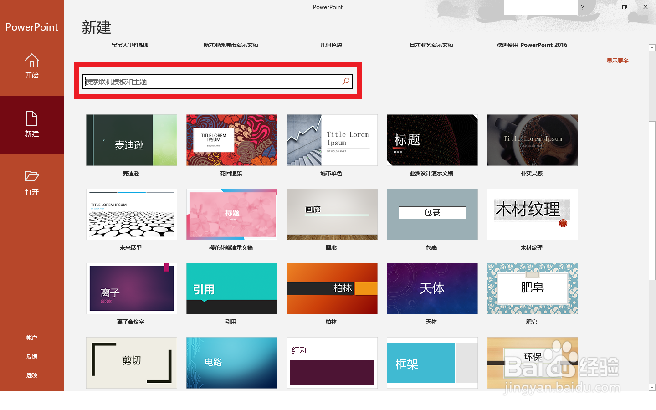Choose the 朴实灵感 coffee template thumbnail

533,140
